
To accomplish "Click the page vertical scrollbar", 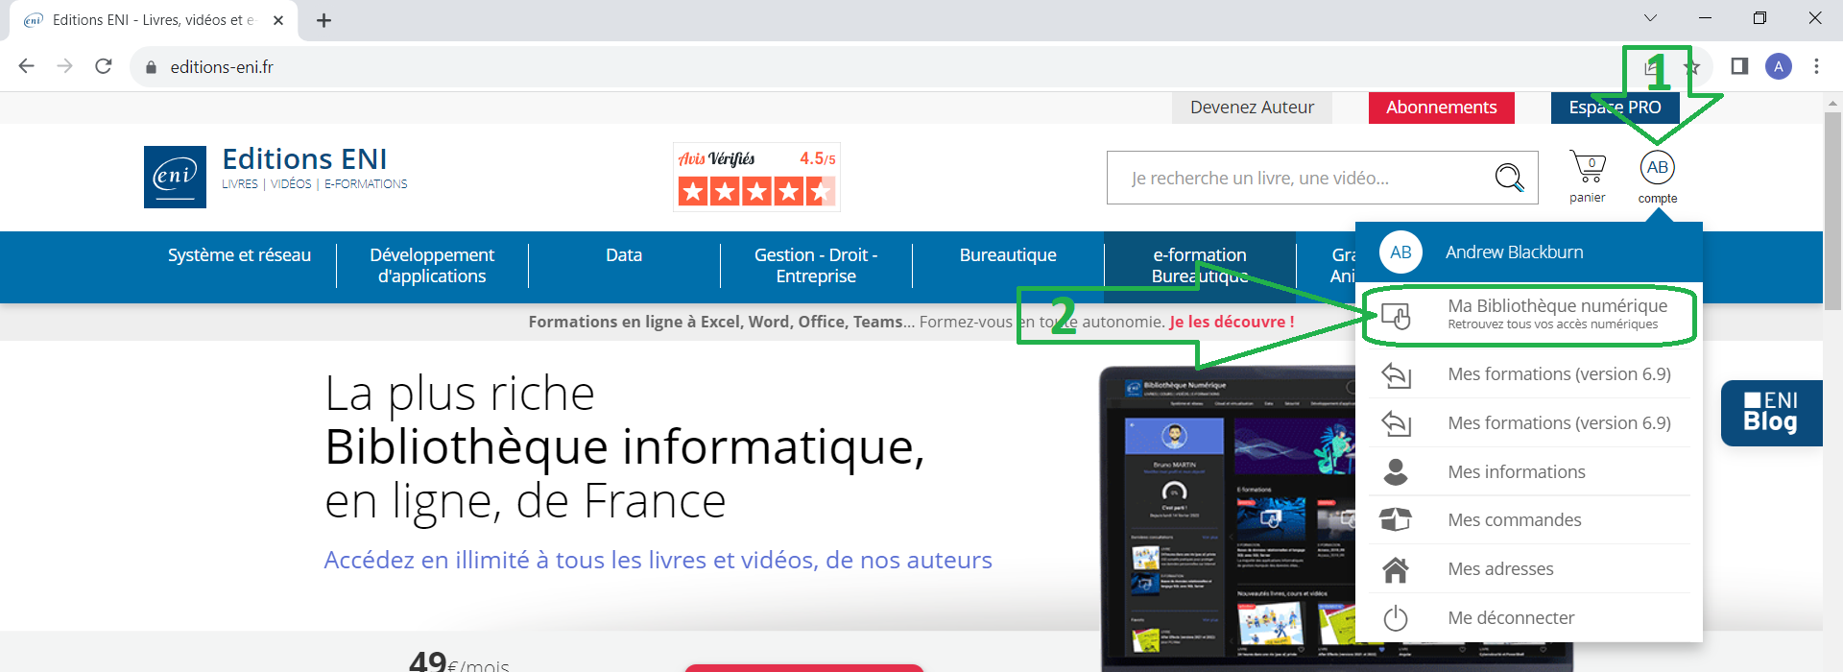I will tap(1832, 211).
